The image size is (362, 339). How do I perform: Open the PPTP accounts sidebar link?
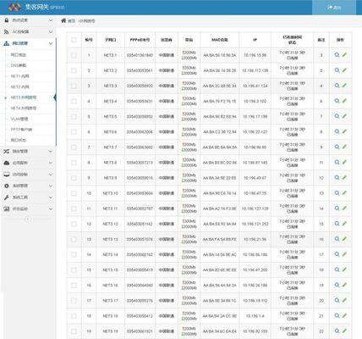tap(21, 130)
